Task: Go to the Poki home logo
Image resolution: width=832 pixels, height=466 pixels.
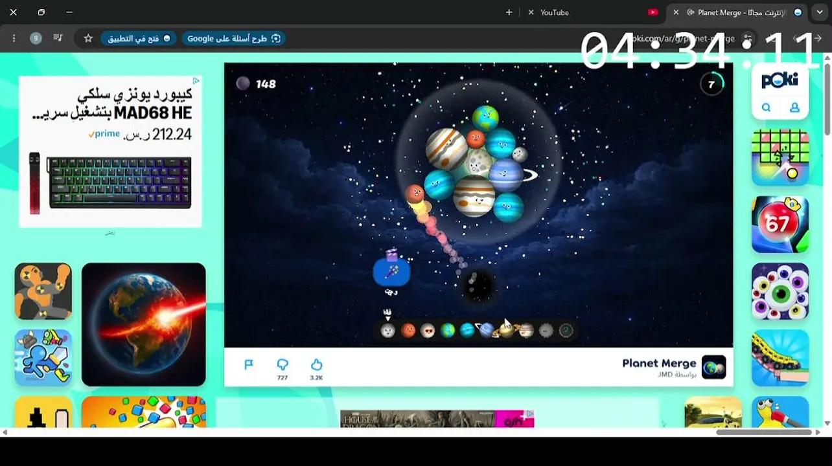Action: (x=780, y=80)
